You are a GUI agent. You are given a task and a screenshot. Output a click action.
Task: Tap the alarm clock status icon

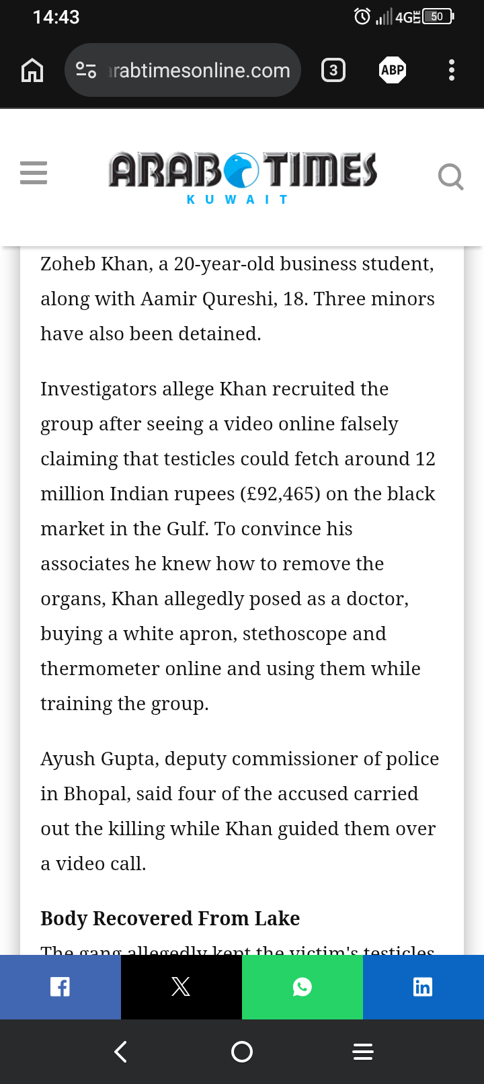362,17
